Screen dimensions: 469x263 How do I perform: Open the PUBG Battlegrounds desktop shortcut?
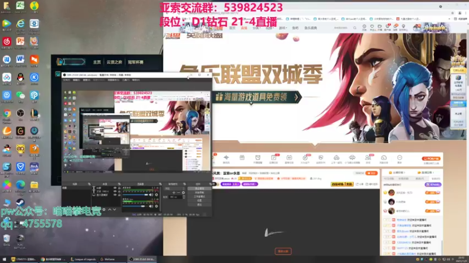tap(21, 238)
